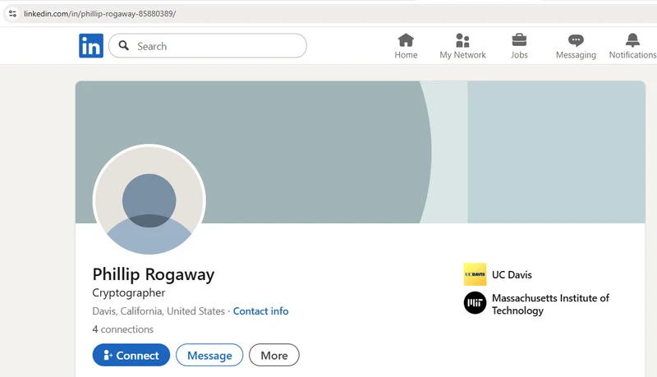
Task: Click the Connect button
Action: pyautogui.click(x=131, y=355)
